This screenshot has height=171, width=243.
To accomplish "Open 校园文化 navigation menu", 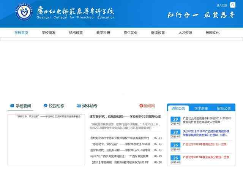I will click(213, 33).
